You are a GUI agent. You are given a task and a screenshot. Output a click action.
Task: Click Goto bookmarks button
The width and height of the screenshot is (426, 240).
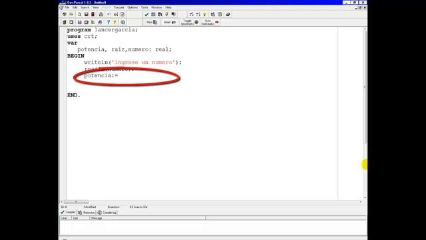tap(210, 22)
